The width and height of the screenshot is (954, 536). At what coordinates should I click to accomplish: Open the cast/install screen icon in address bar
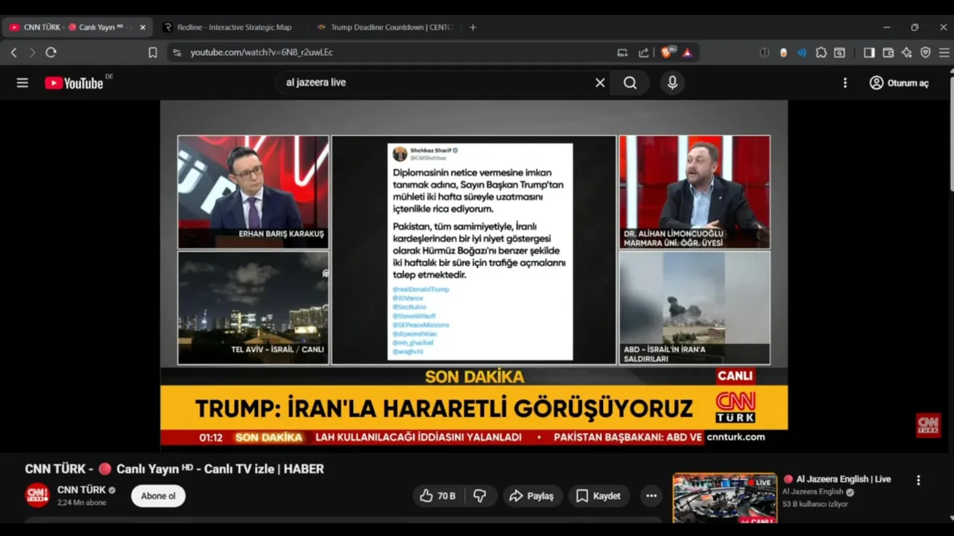(x=622, y=53)
